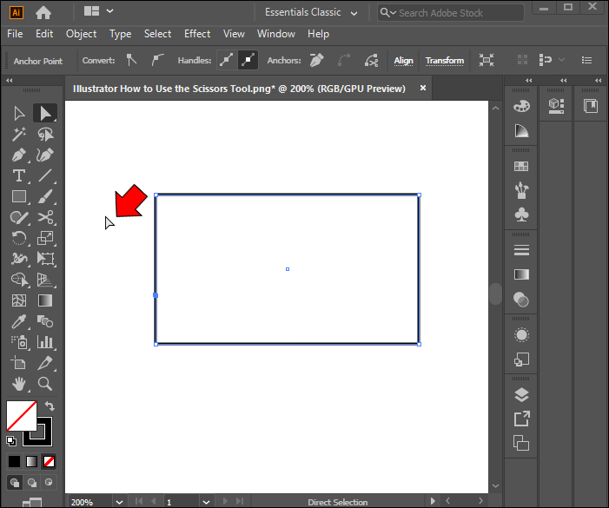Select the Zoom tool
This screenshot has height=508, width=609.
[x=45, y=383]
